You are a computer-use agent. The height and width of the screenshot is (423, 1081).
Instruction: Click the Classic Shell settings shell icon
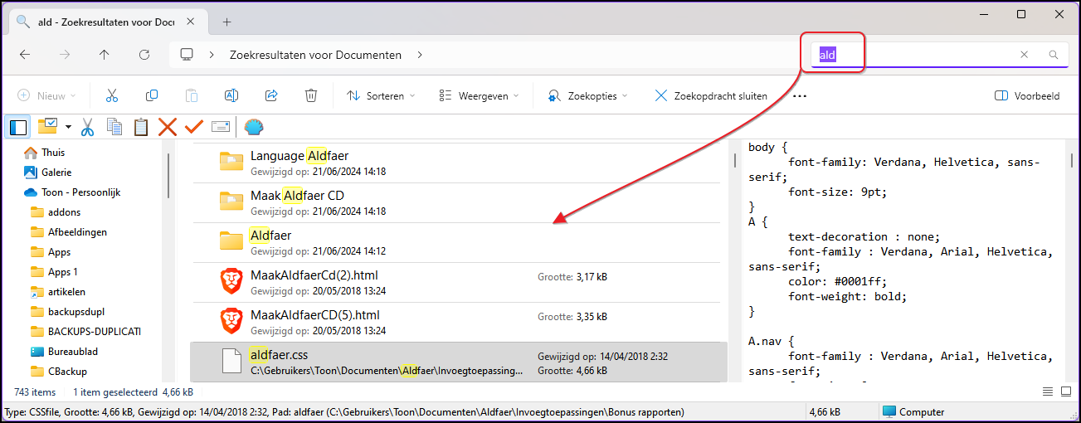pos(253,127)
